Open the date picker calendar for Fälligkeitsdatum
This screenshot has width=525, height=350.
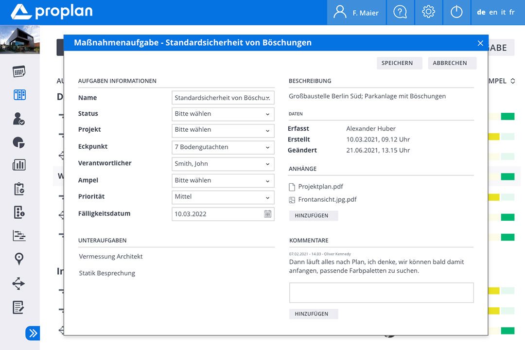(267, 214)
